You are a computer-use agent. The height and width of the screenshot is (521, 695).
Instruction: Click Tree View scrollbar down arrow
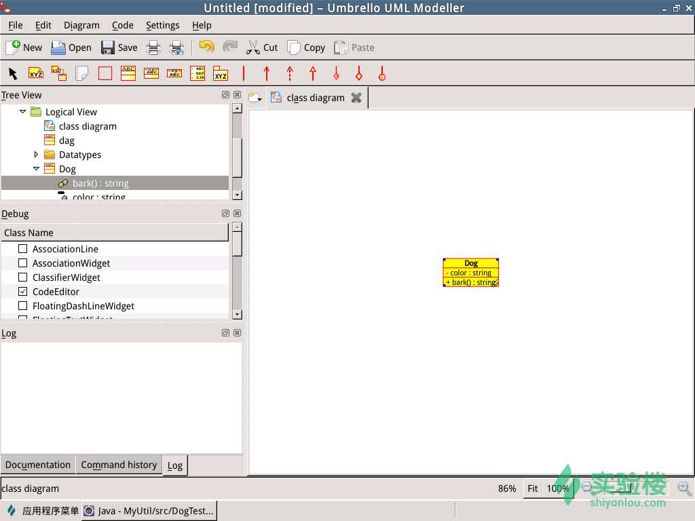coord(237,195)
